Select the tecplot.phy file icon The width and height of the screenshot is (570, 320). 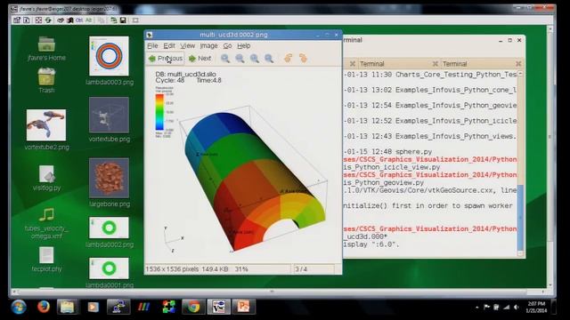click(x=46, y=255)
